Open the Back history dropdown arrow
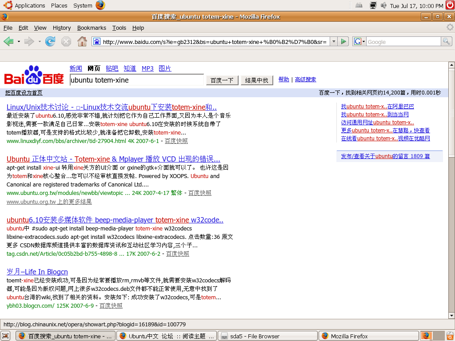This screenshot has height=341, width=455. [19, 42]
